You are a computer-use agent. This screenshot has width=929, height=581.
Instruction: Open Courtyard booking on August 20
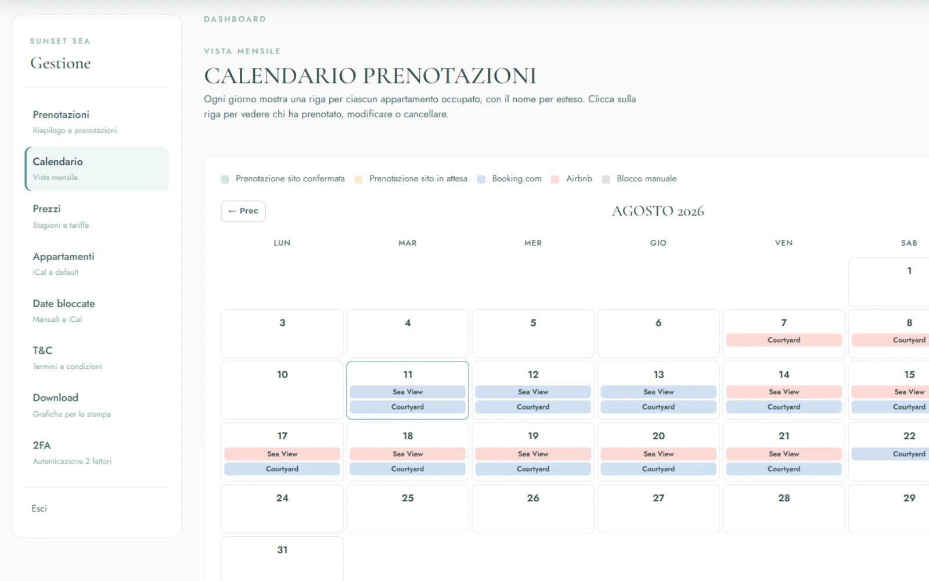658,469
